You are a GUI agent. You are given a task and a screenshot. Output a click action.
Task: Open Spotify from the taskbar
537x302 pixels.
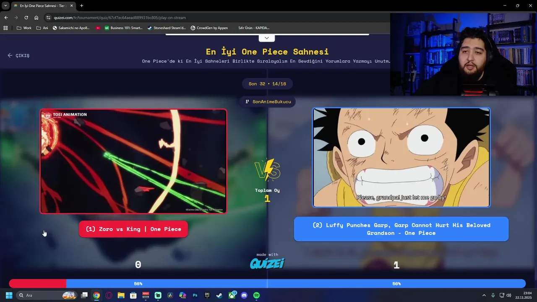click(256, 295)
